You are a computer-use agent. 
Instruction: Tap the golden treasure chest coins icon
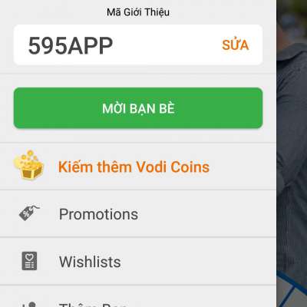pos(28,165)
